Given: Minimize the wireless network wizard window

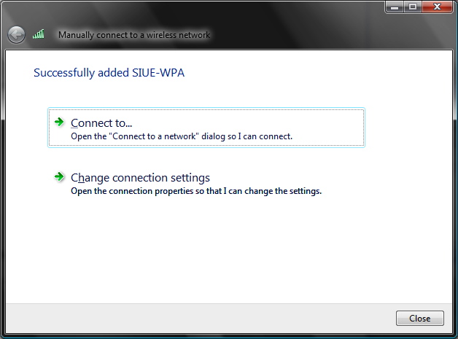Looking at the screenshot, I should pos(395,7).
